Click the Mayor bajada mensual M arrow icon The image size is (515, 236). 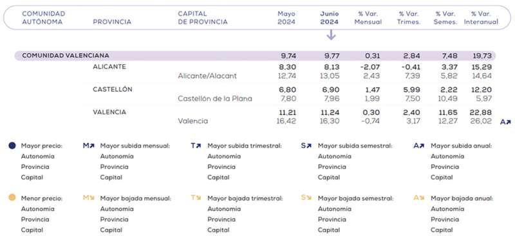point(89,198)
